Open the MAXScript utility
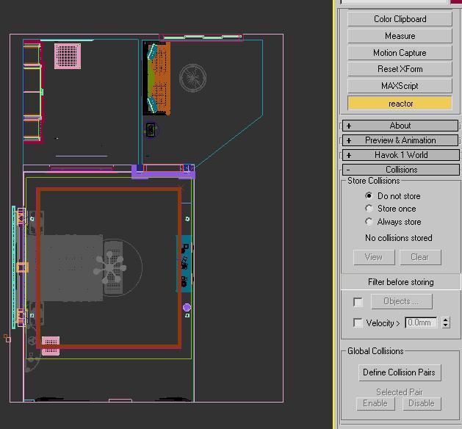 tap(400, 86)
